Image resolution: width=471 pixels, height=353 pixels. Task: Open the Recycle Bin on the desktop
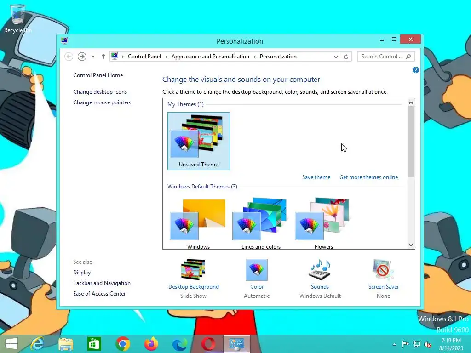17,18
